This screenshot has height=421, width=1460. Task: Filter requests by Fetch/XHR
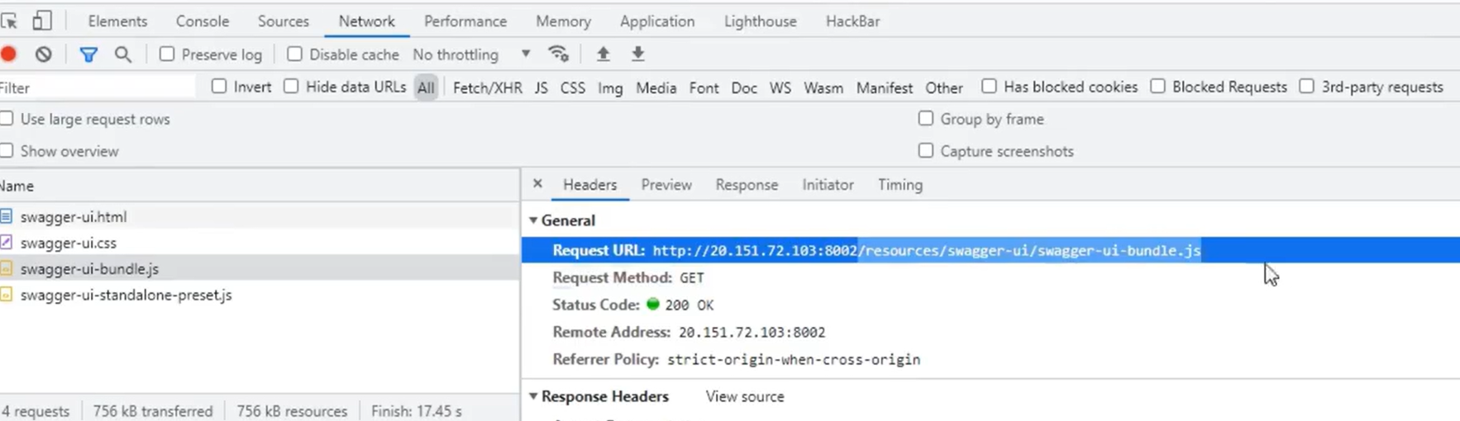(487, 88)
